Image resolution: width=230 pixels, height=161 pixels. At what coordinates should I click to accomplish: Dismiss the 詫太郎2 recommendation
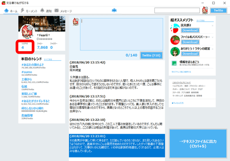coord(213,26)
